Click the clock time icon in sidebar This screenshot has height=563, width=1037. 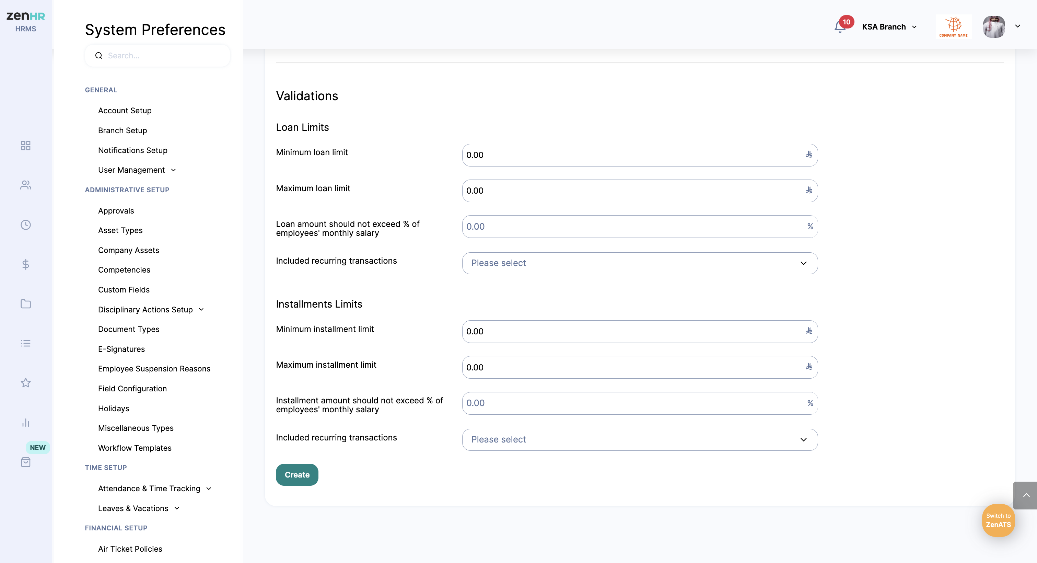coord(26,225)
